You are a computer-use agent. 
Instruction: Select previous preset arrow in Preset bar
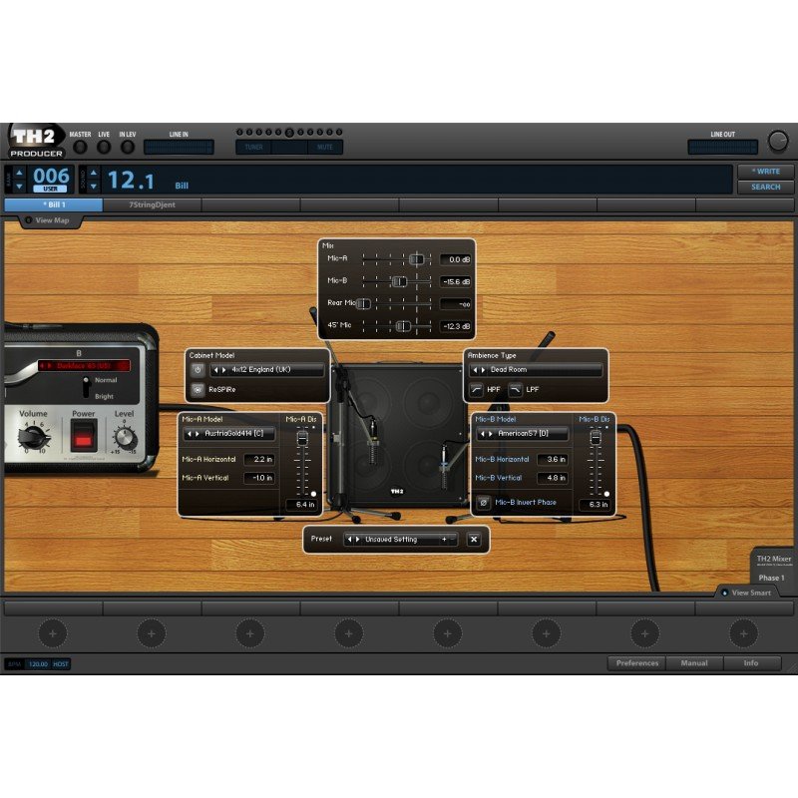point(350,540)
